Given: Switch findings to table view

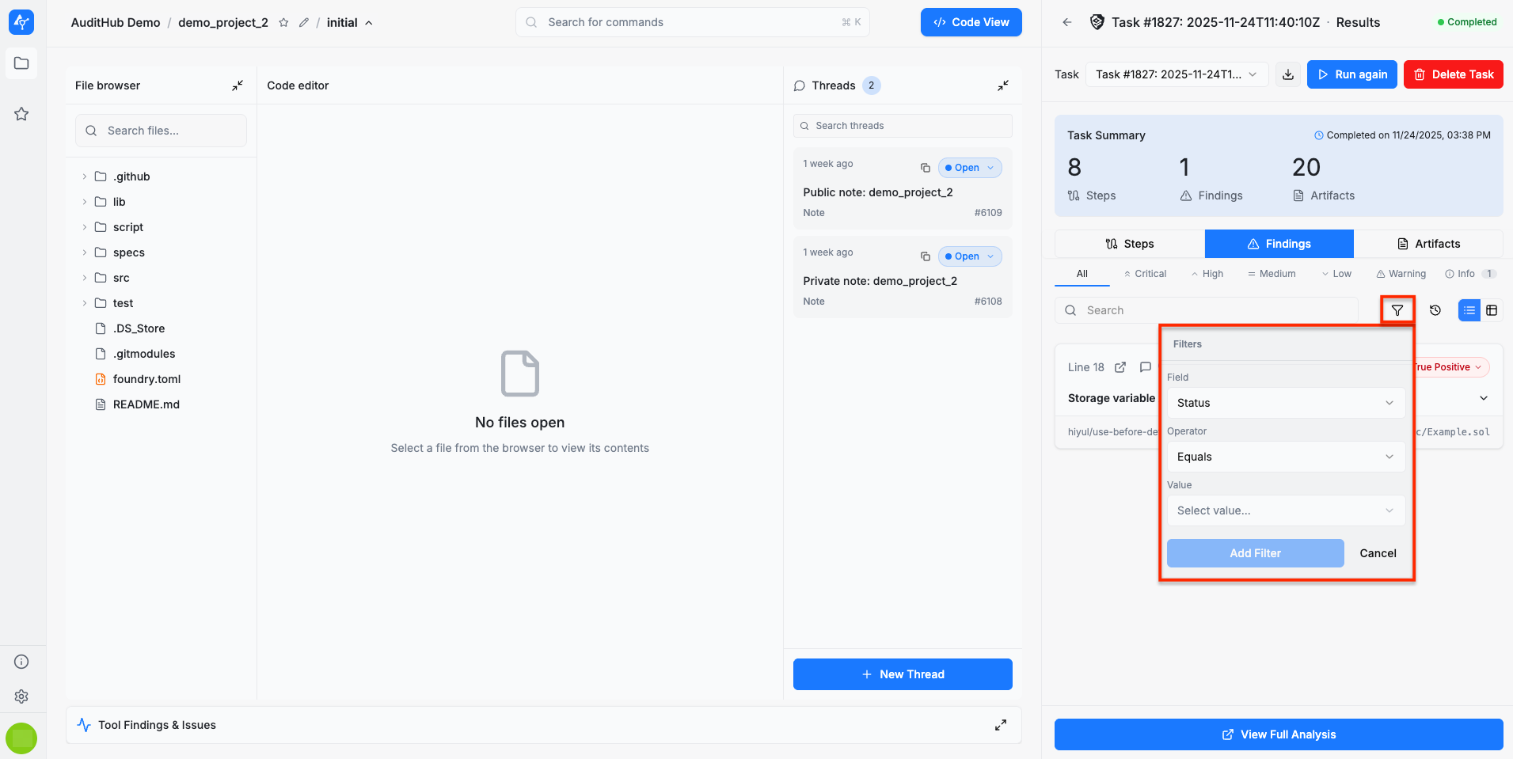Looking at the screenshot, I should pos(1492,310).
